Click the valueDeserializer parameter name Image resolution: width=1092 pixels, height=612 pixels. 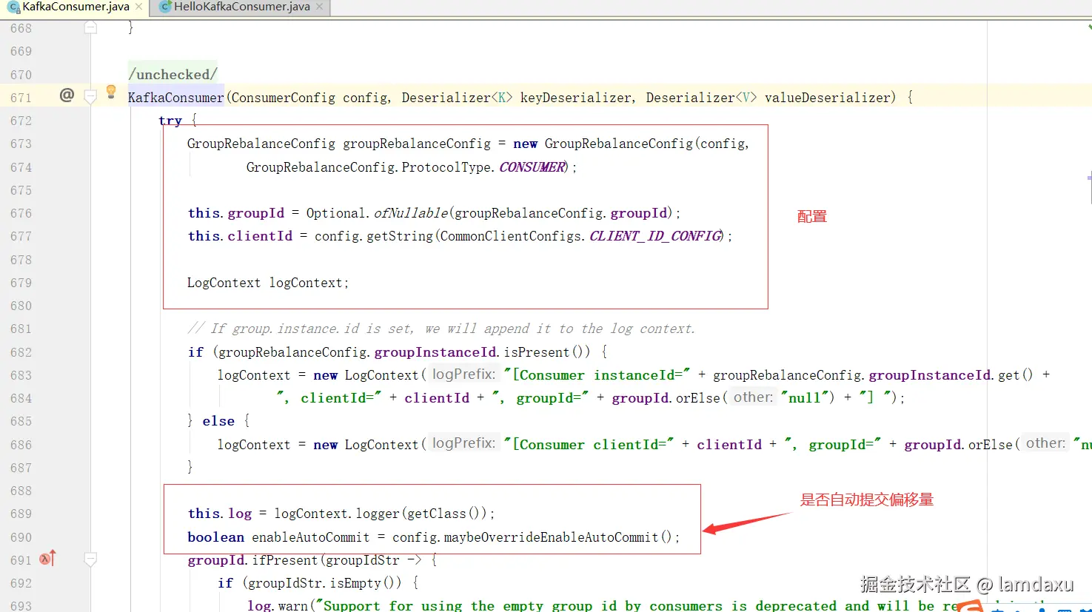[x=827, y=98]
